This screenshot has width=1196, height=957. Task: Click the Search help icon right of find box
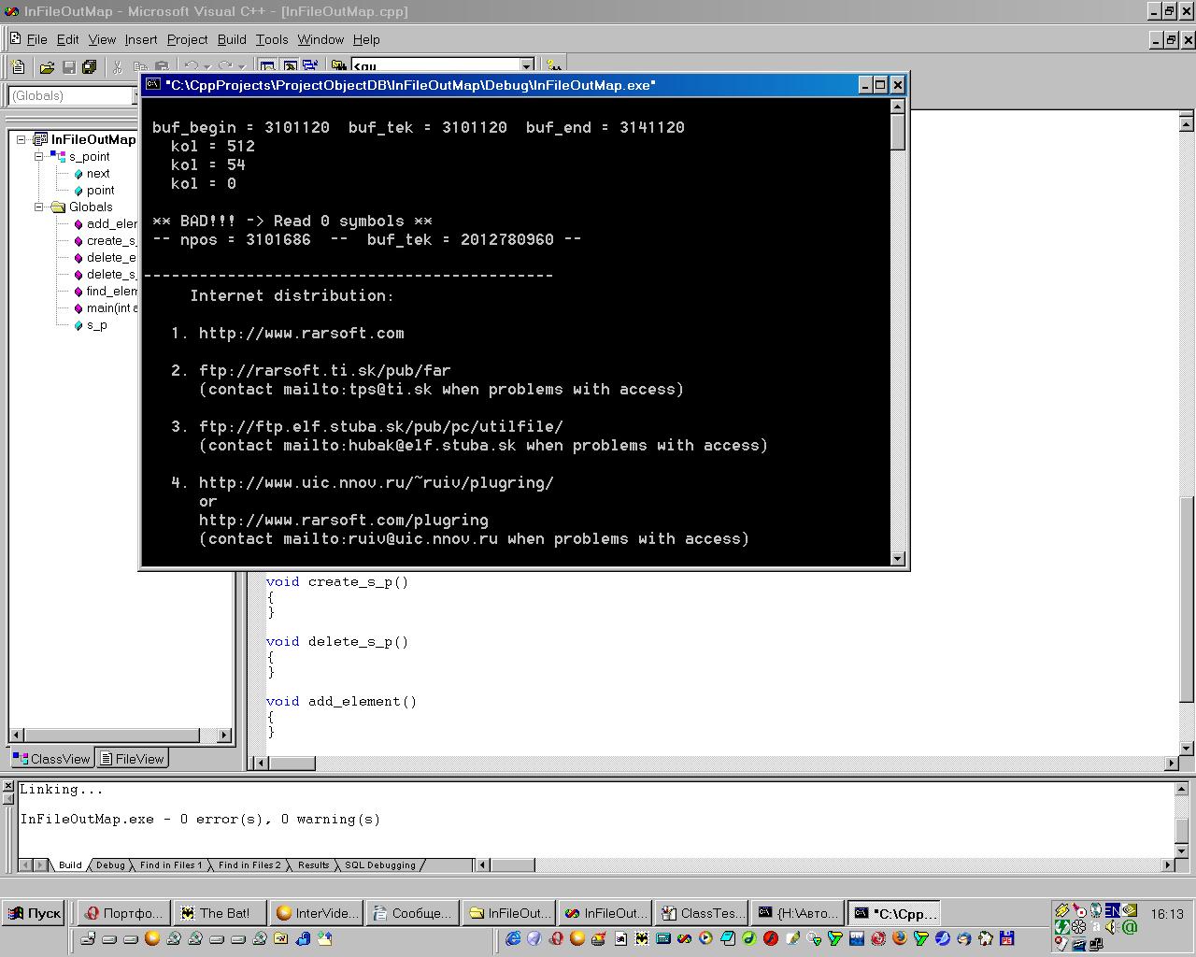pos(554,67)
